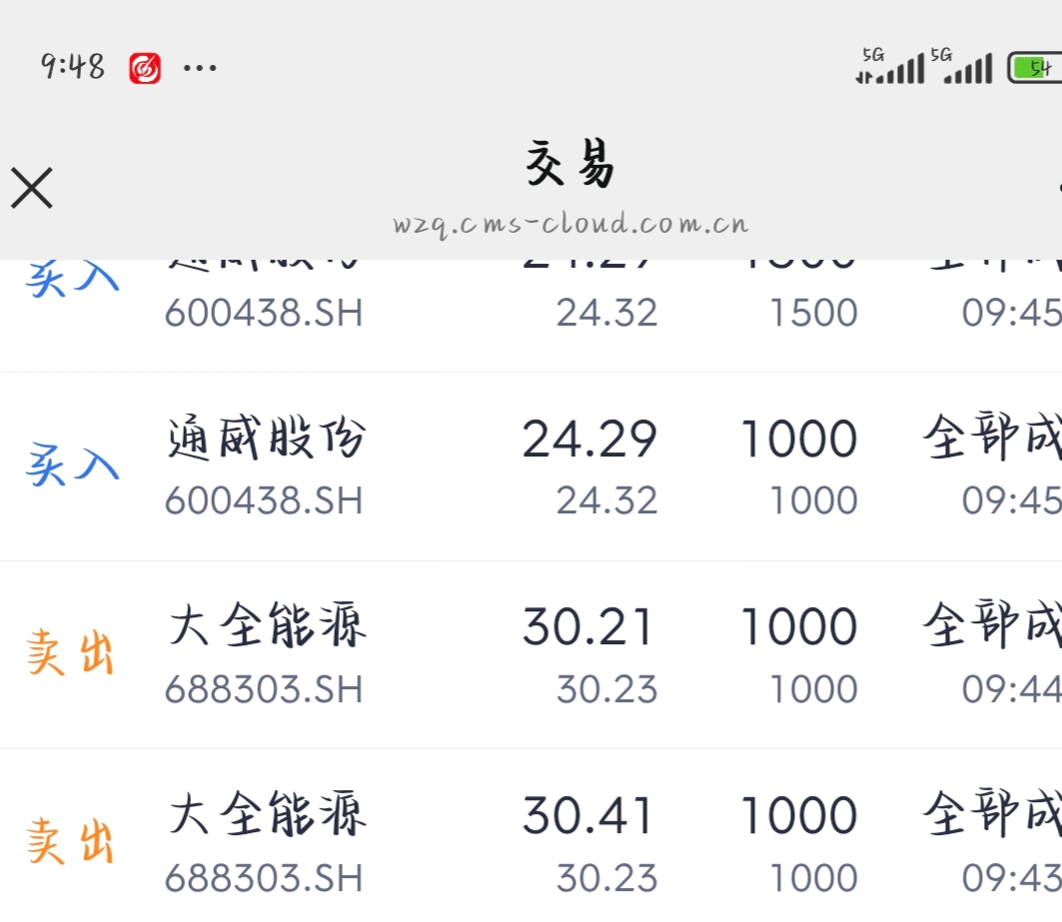Image resolution: width=1062 pixels, height=922 pixels.
Task: Tap 688303.SH code in the 09:43 row
Action: coord(264,878)
